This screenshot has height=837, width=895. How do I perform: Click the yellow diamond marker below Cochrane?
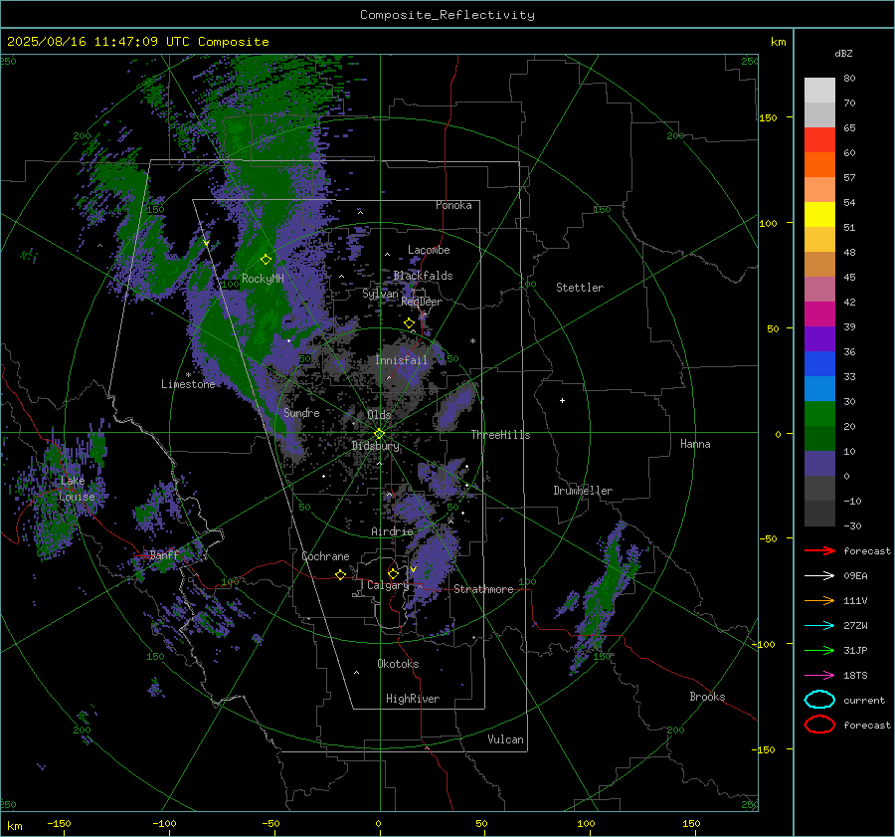pos(340,575)
